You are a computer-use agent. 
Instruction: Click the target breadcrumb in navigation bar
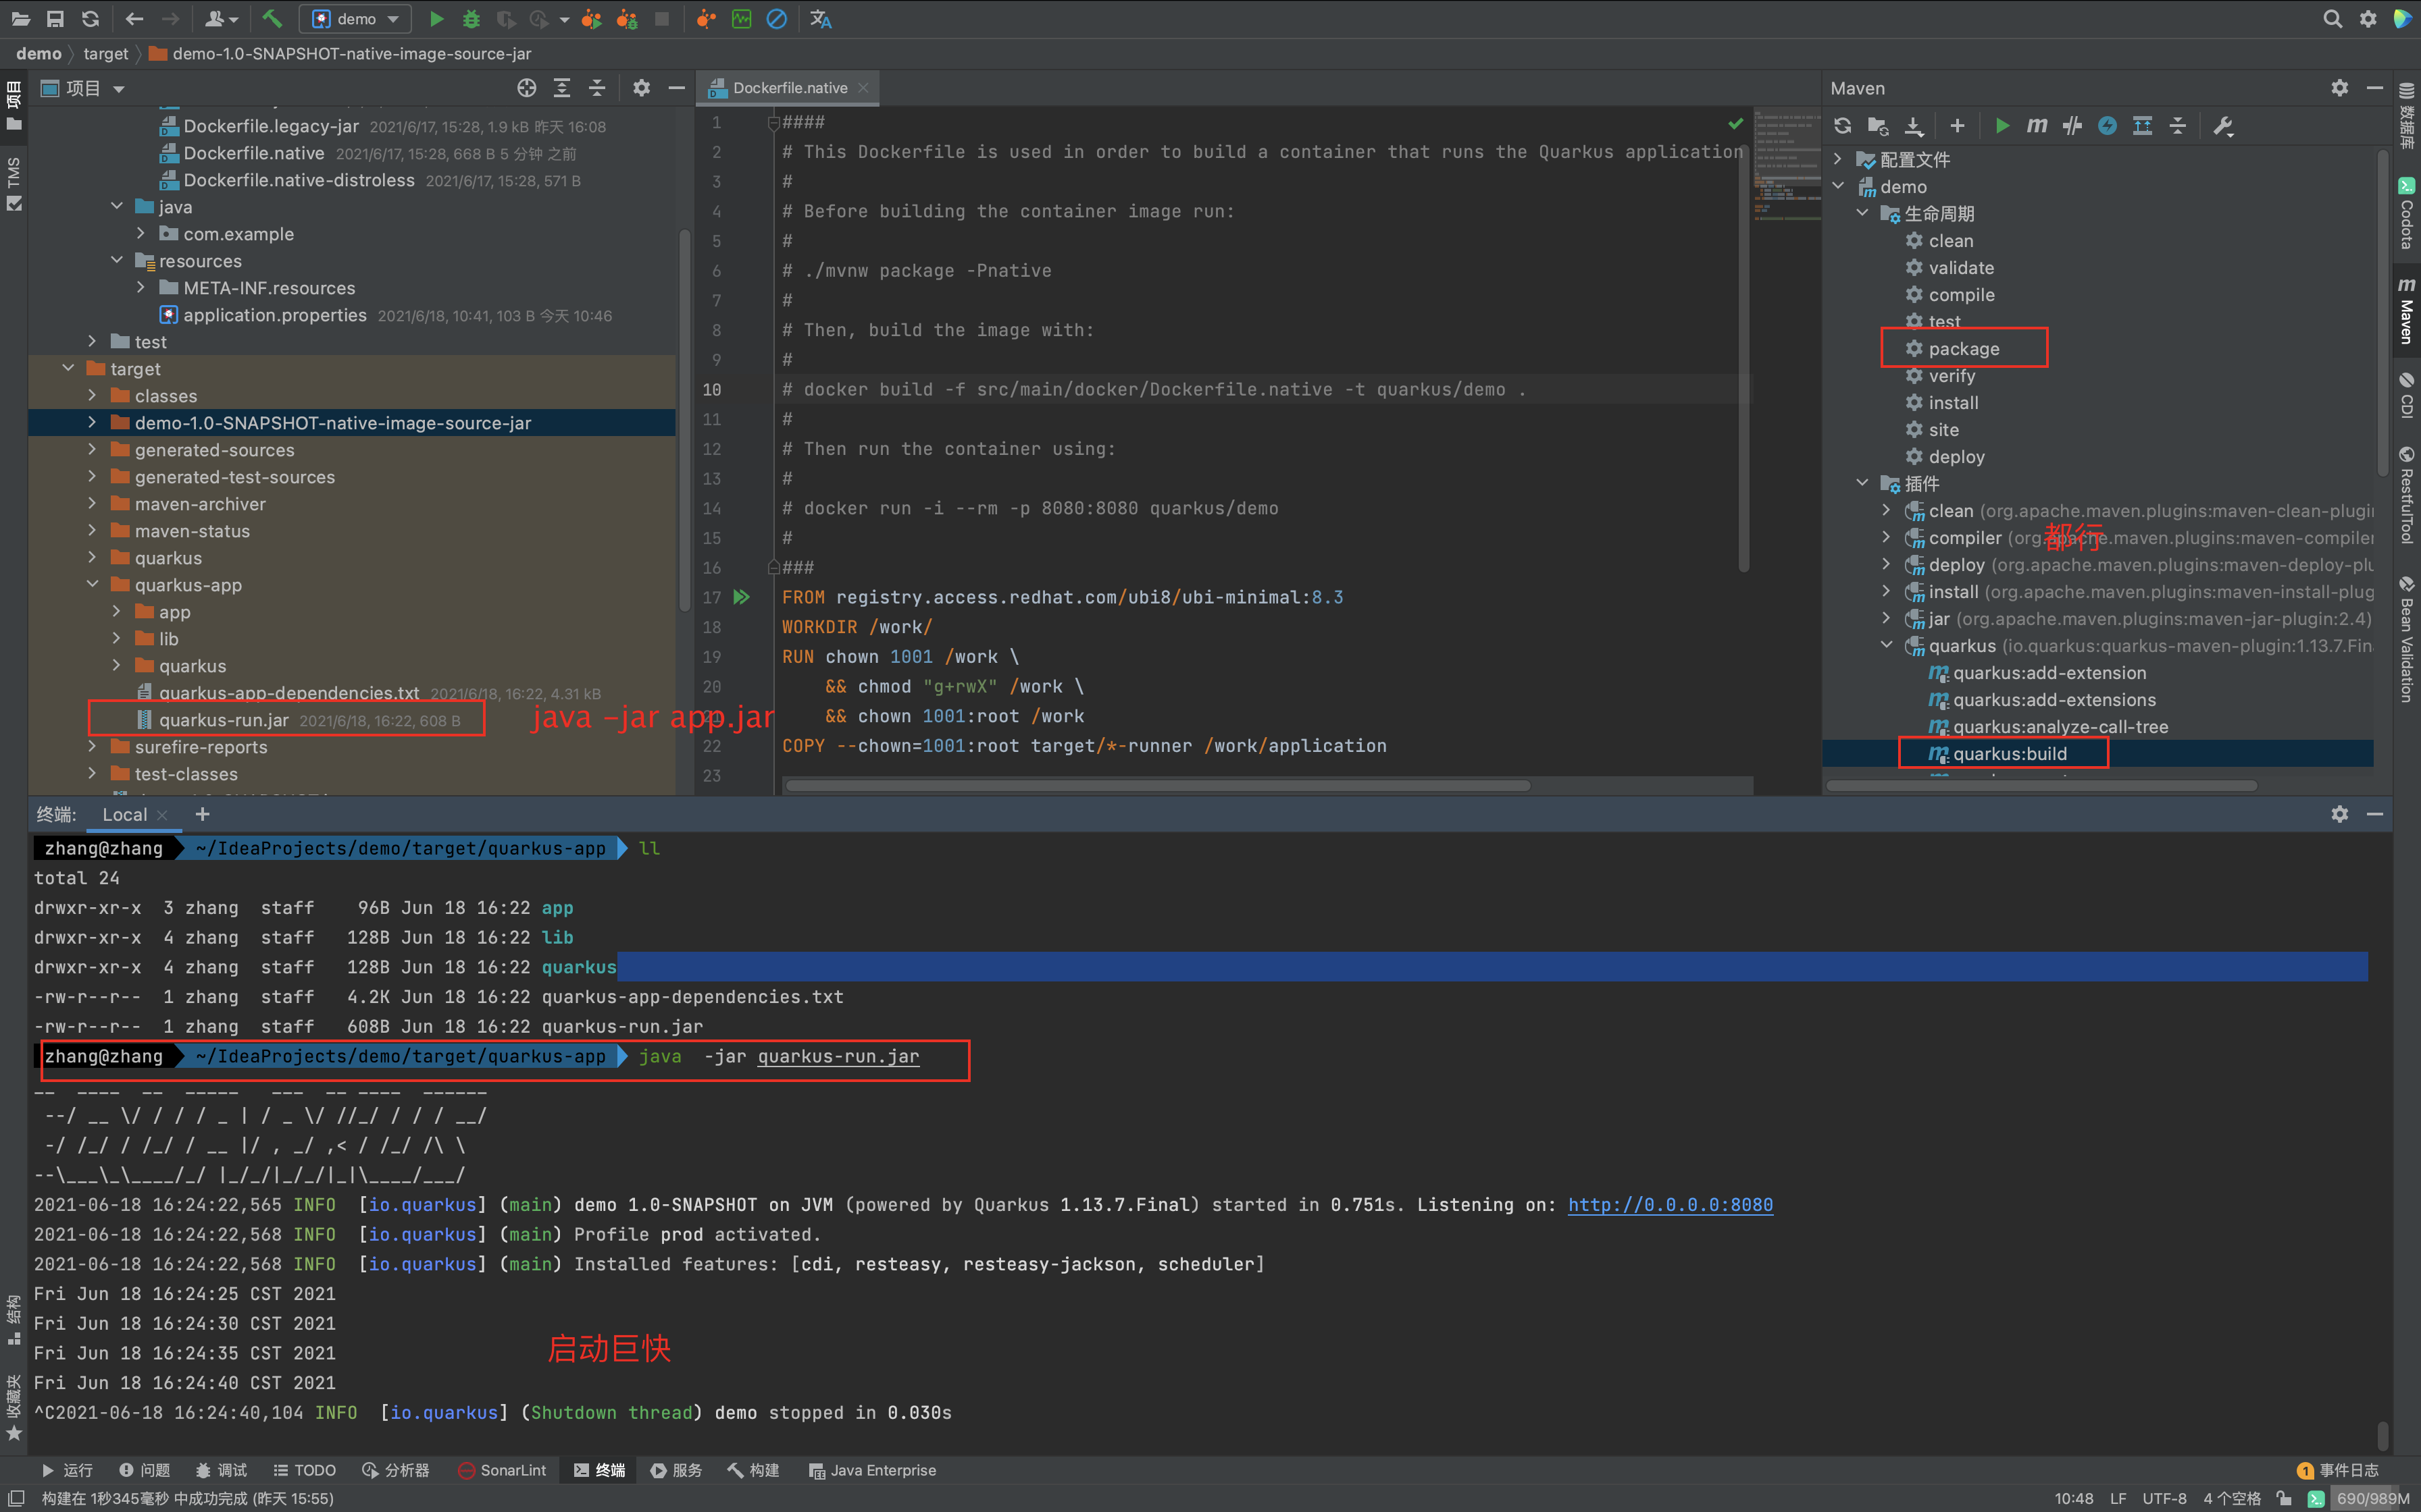point(105,54)
